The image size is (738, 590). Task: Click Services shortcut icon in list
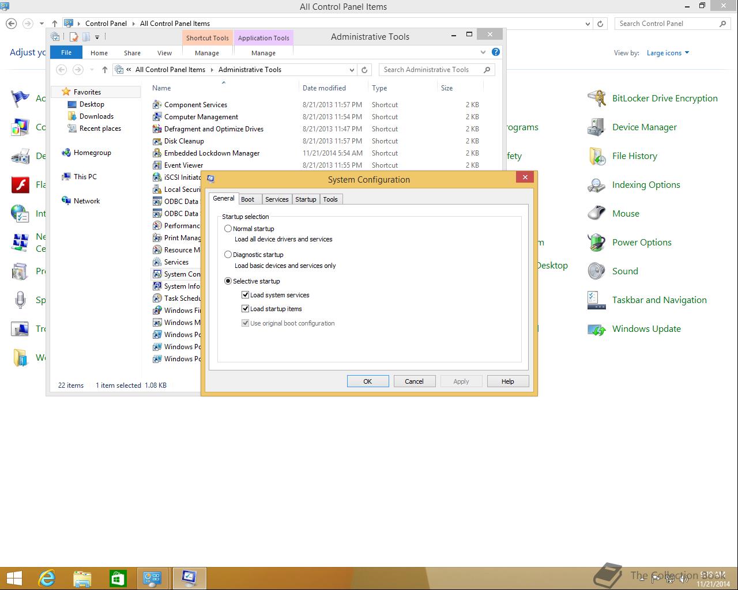coord(157,262)
